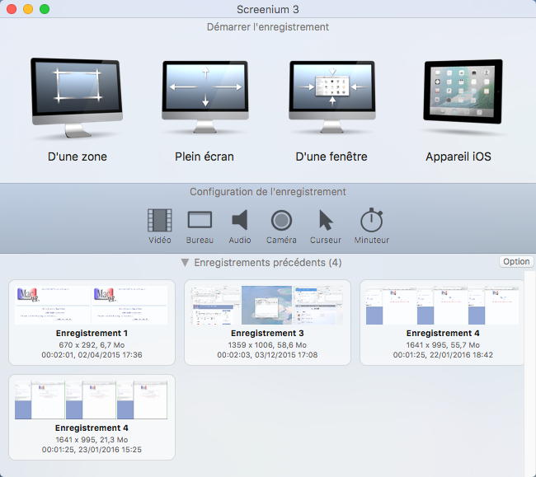Select Enregistrement 4 dated 23/01/2016

[92, 417]
